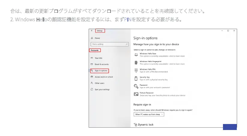Click the Require sign-in heading
This screenshot has width=247, height=136.
pos(142,105)
